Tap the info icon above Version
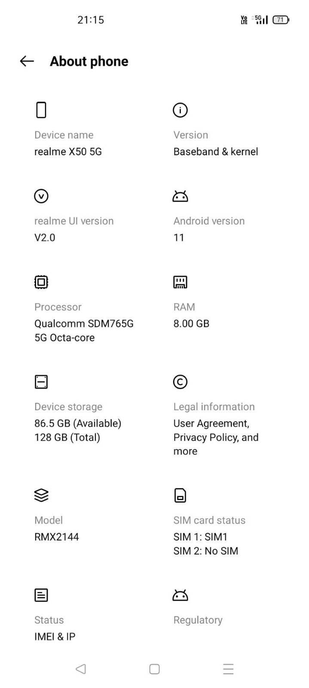The width and height of the screenshot is (309, 688). [180, 110]
